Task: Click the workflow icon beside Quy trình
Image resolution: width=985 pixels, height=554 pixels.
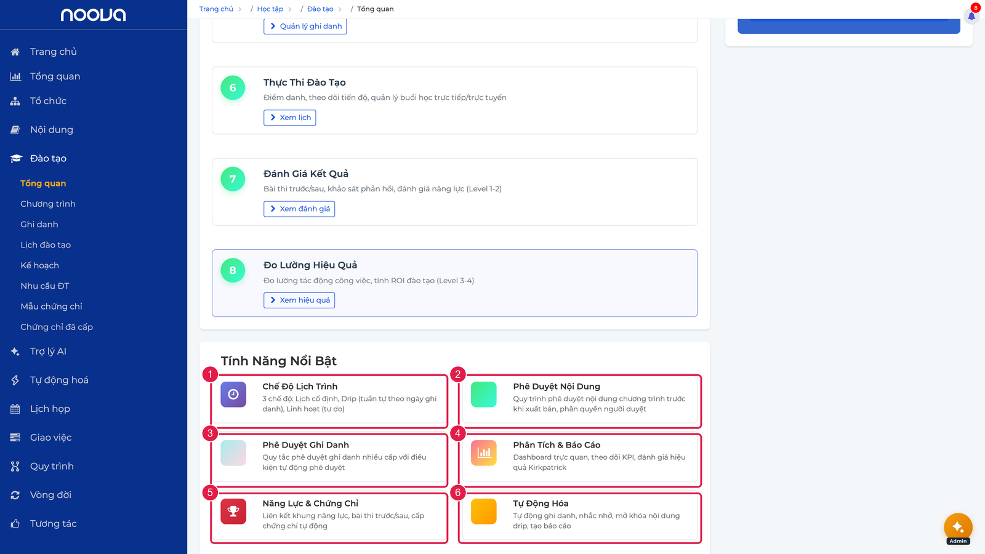Action: [15, 467]
